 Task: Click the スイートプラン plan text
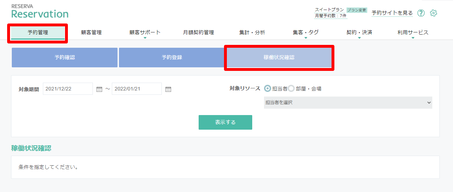click(329, 10)
